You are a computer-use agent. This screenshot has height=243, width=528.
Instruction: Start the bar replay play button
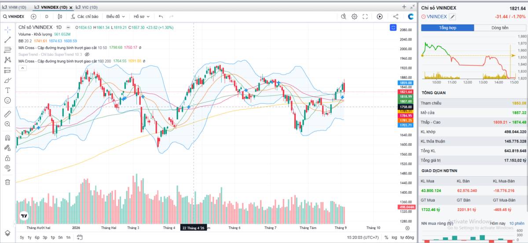[x=380, y=17]
